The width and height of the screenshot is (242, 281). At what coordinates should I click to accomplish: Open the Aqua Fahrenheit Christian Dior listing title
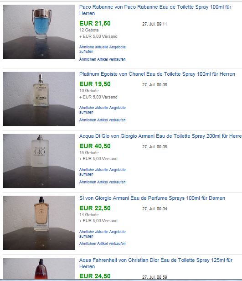(x=156, y=263)
